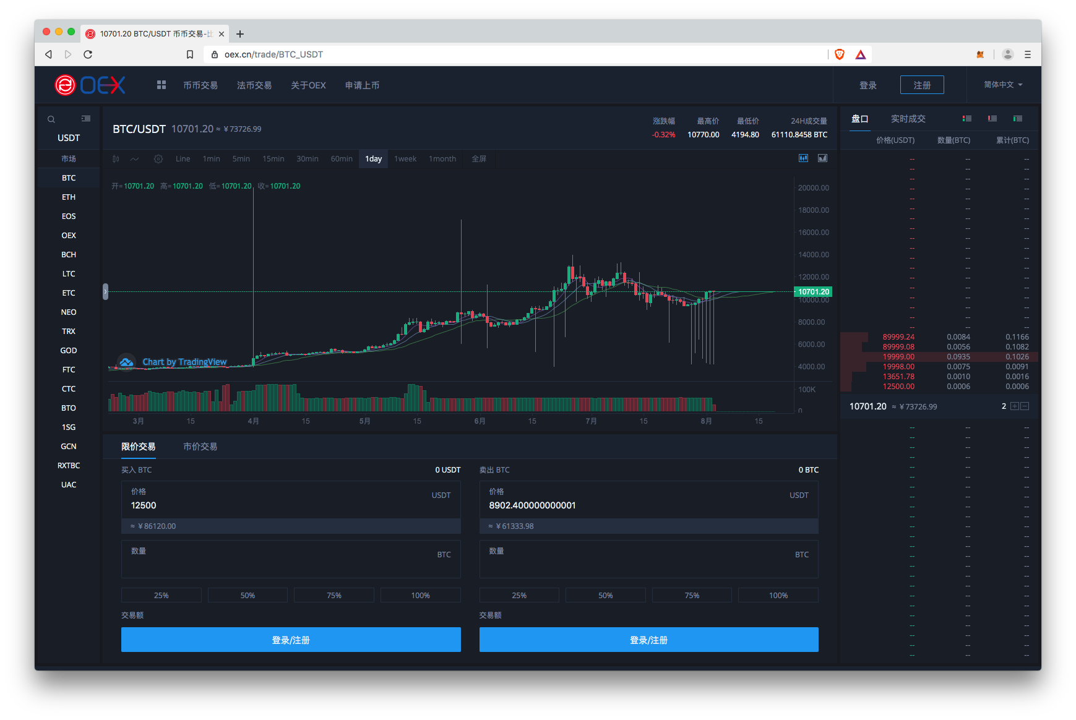Select the 1week chart interval
Image resolution: width=1076 pixels, height=720 pixels.
(x=405, y=159)
